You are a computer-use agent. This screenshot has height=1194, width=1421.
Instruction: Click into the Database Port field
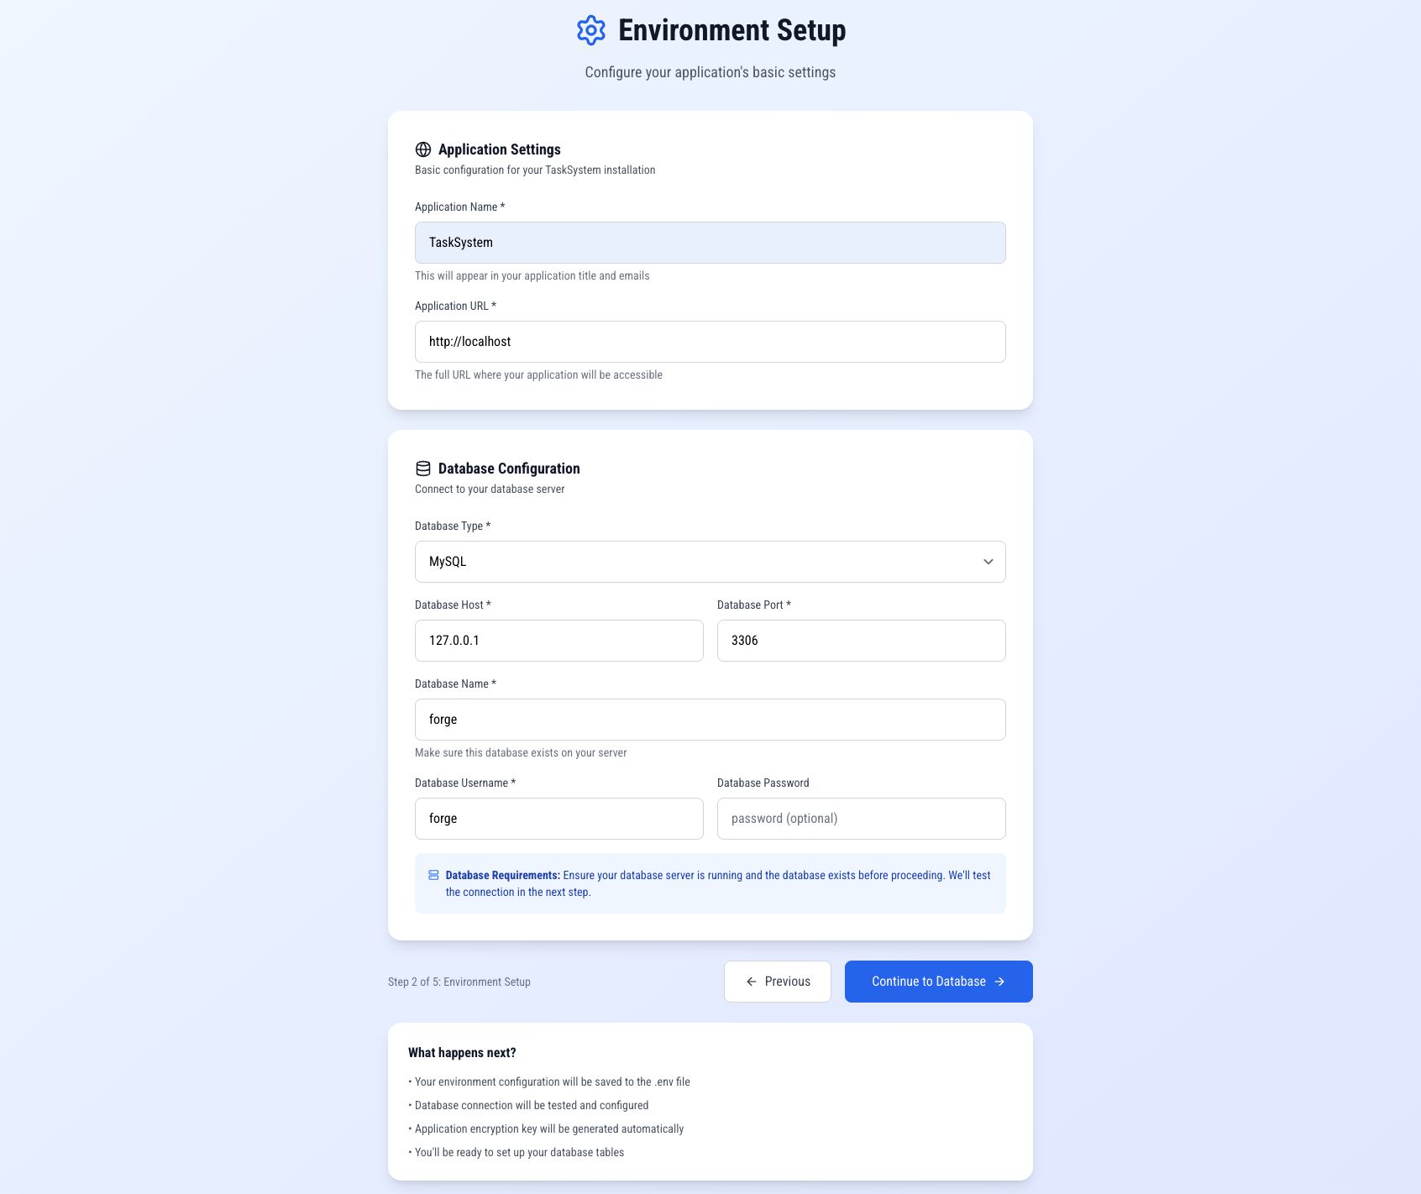861,641
